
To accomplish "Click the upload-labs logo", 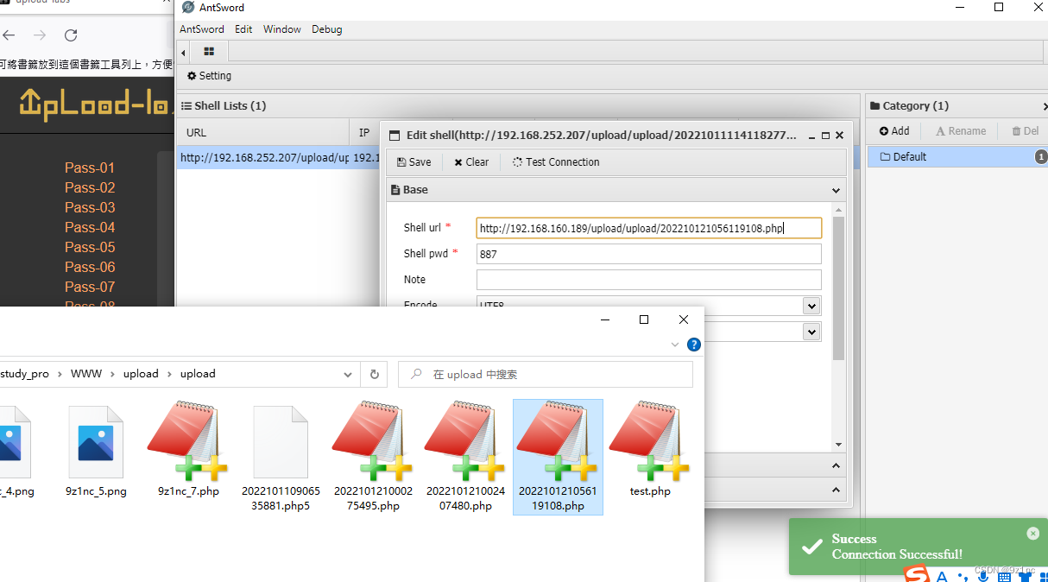I will (95, 104).
